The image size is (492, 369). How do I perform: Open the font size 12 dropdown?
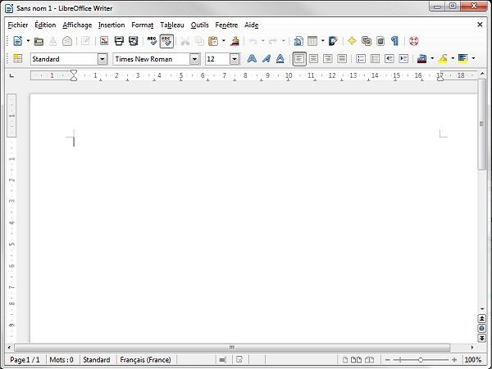click(235, 59)
